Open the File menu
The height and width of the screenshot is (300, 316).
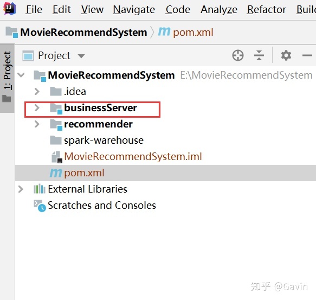point(34,9)
